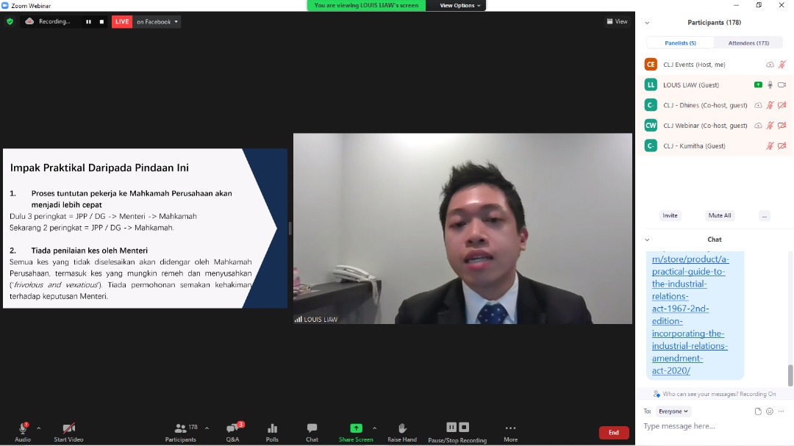The height and width of the screenshot is (446, 794).
Task: Click the green encryption shield icon
Action: 10,21
